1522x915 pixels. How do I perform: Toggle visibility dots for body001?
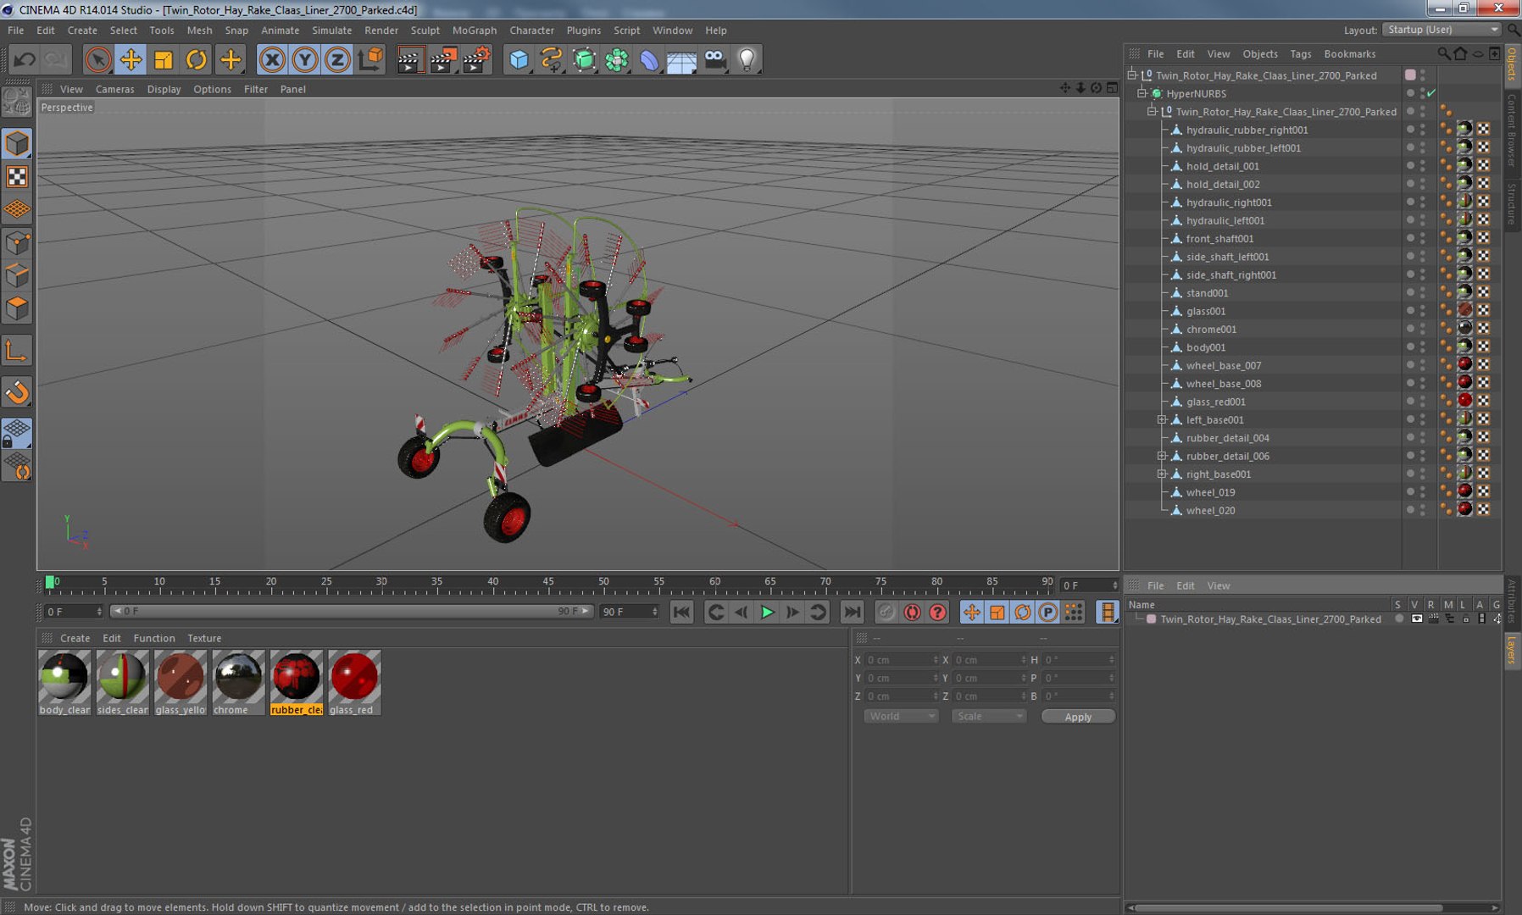(1423, 347)
